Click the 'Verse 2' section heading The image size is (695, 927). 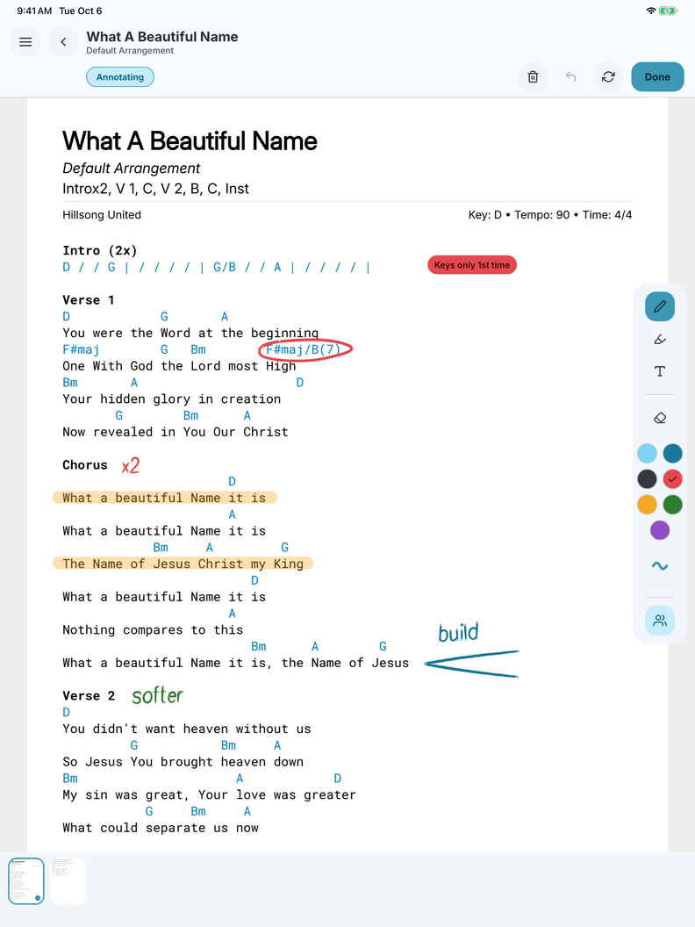point(89,696)
